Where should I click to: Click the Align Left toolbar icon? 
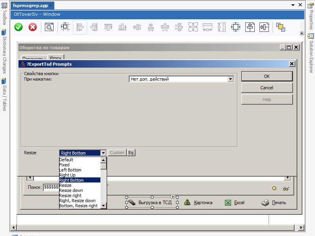tap(80, 27)
